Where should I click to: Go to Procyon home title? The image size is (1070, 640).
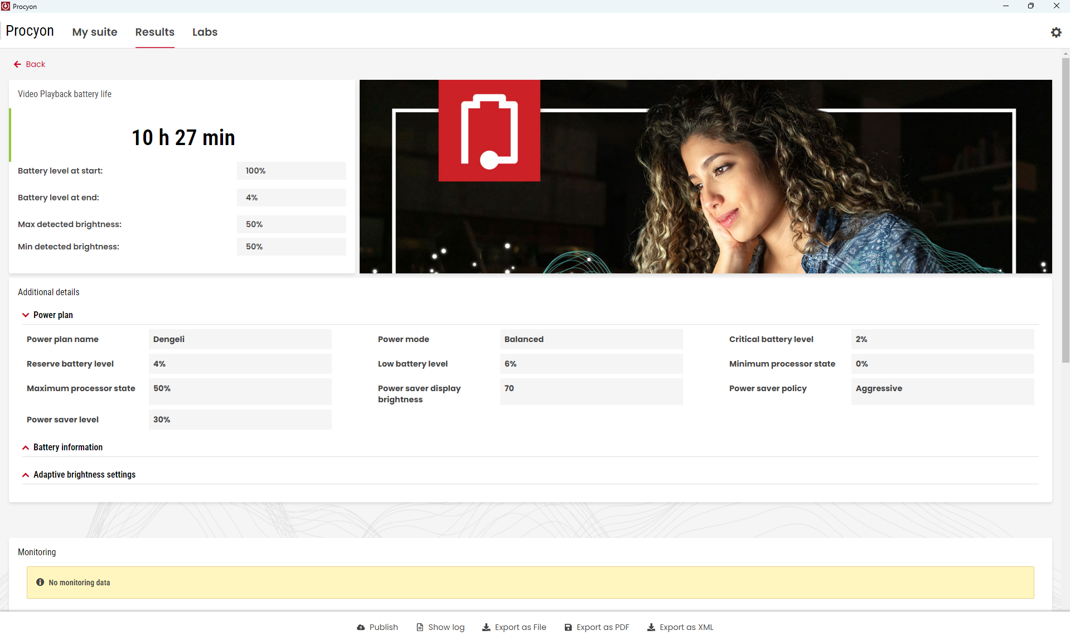coord(30,31)
